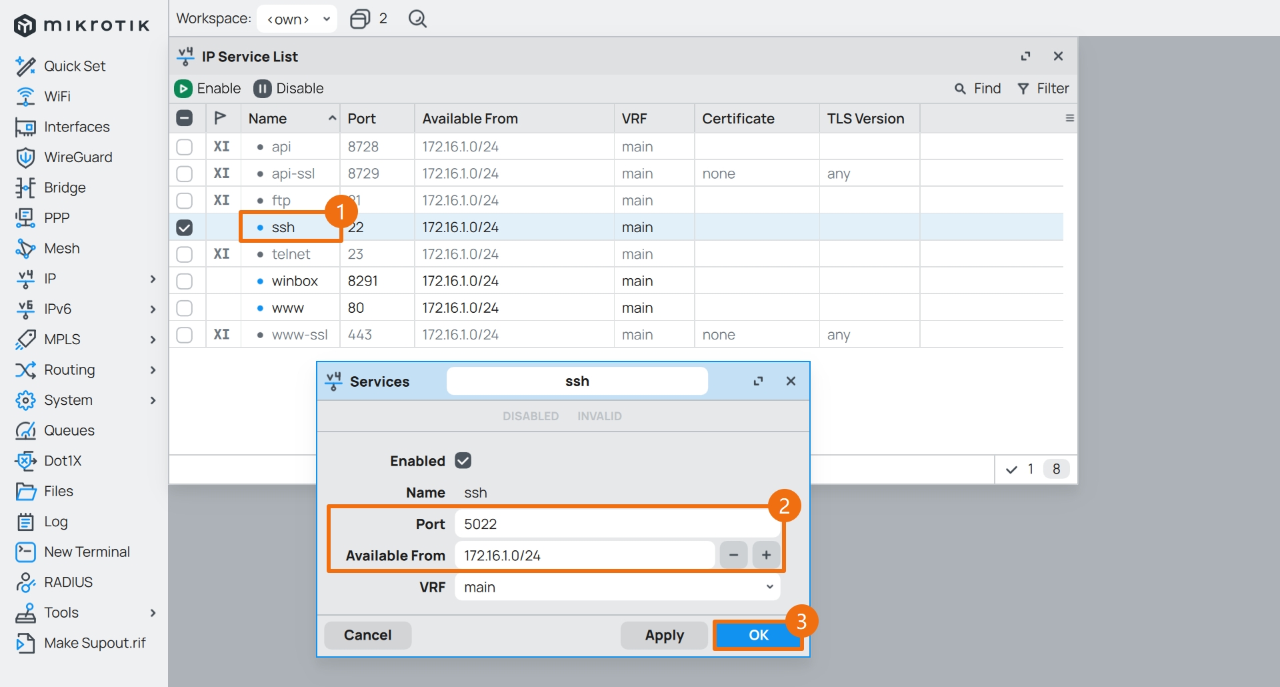Image resolution: width=1280 pixels, height=687 pixels.
Task: Check the api-ssl service row checkbox
Action: click(185, 173)
